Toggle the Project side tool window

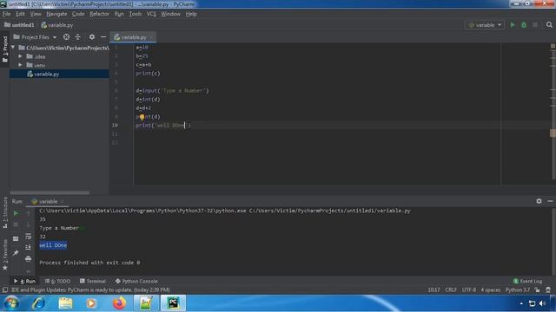coord(5,49)
